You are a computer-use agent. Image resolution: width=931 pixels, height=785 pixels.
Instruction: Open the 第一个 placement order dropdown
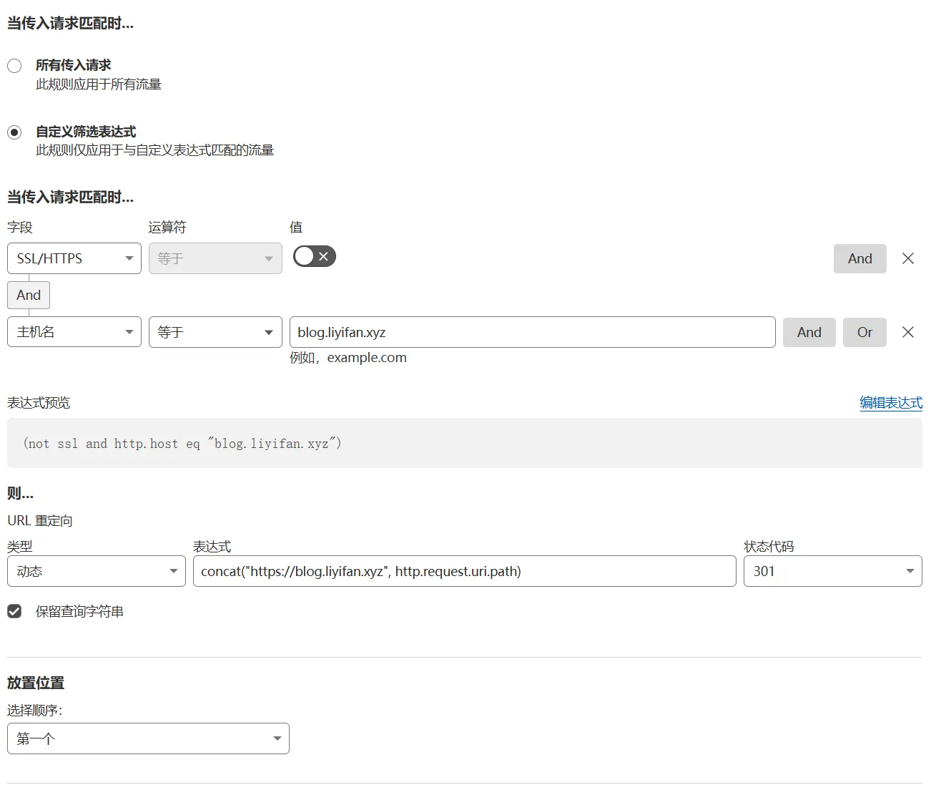[148, 738]
